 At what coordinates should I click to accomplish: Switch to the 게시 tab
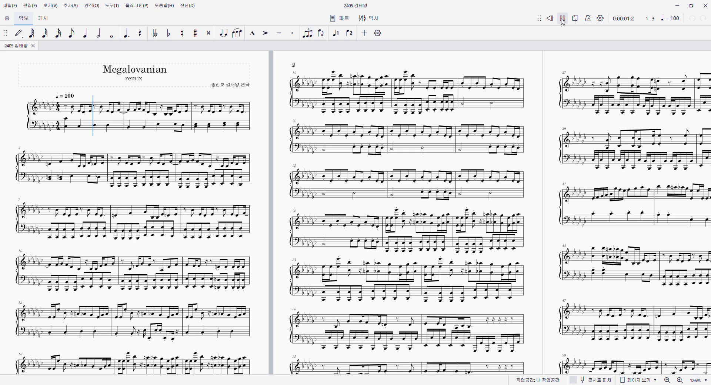tap(43, 18)
